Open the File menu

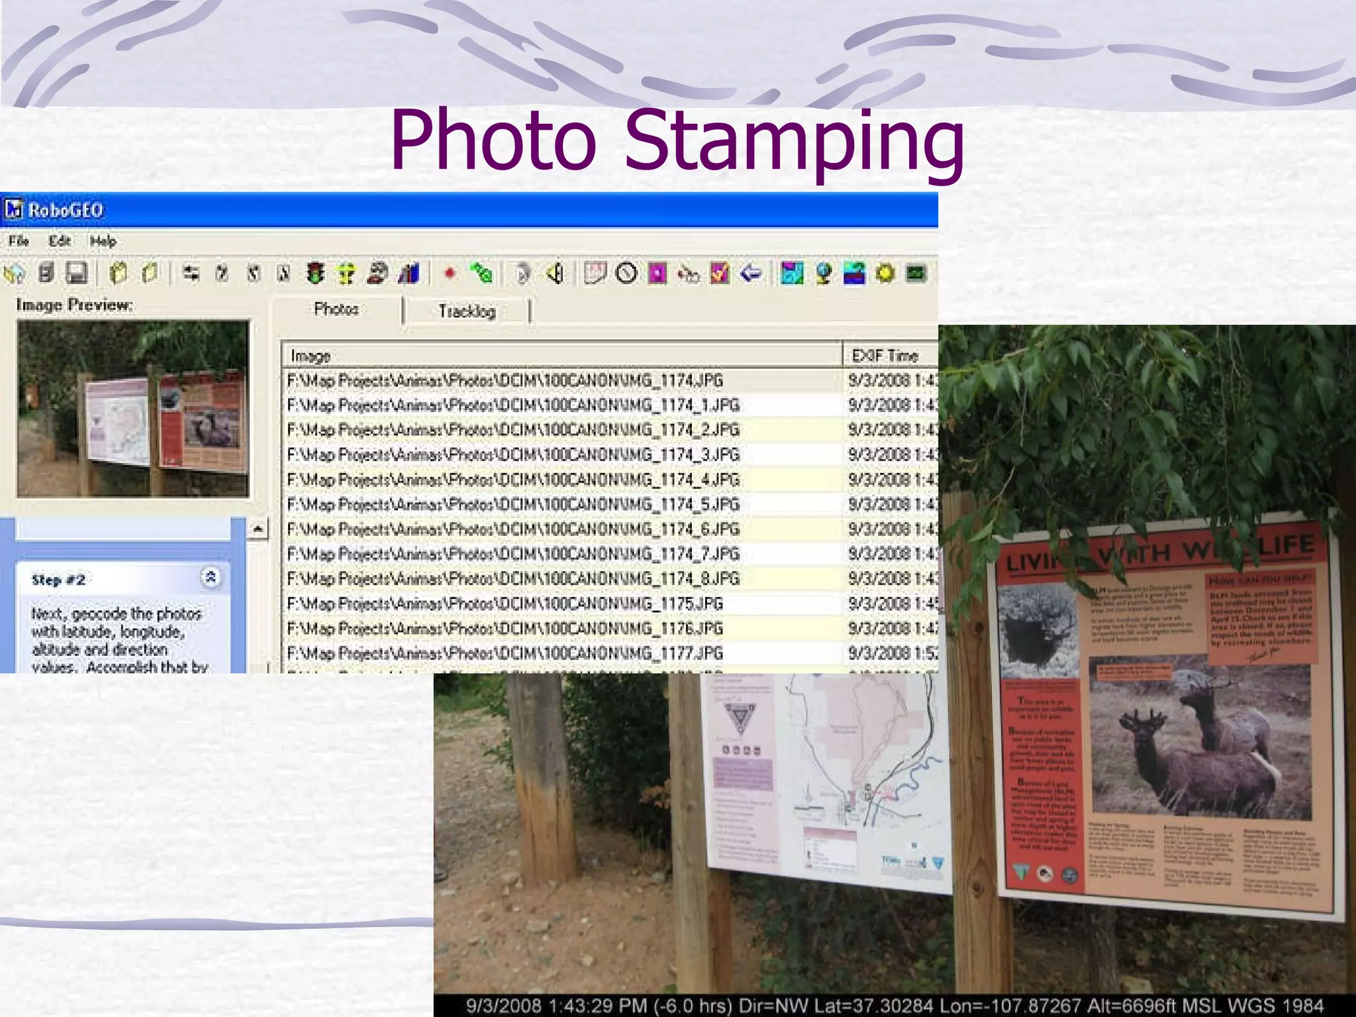tap(19, 241)
